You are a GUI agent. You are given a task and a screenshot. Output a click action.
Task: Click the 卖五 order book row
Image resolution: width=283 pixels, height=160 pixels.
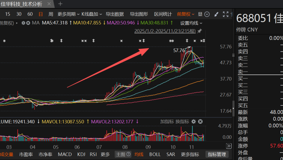click(260, 45)
